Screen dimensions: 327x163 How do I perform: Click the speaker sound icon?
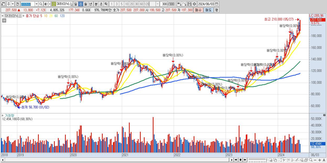point(46,4)
